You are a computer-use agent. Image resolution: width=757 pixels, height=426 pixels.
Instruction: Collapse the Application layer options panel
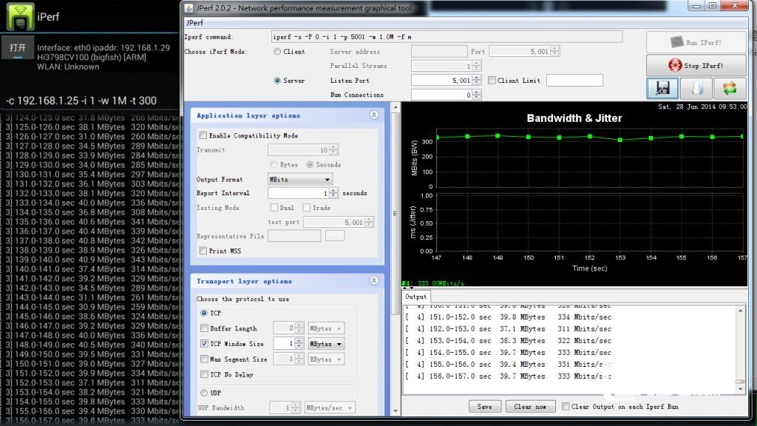point(374,115)
